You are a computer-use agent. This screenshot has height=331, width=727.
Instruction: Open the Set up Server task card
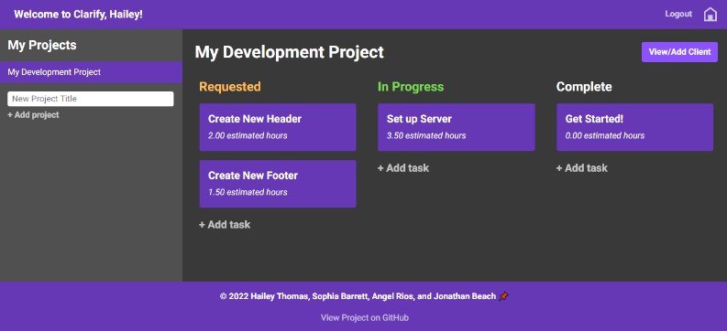tap(457, 127)
